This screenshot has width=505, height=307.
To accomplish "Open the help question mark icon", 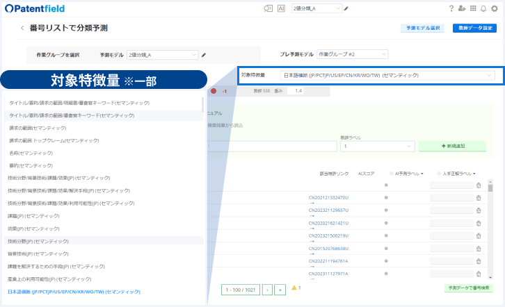I will click(x=451, y=8).
